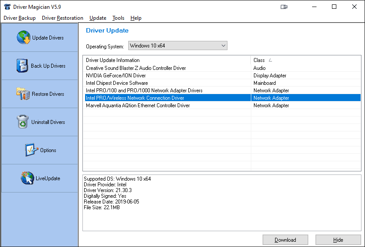
Task: Click the Restore Drivers folder icon
Action: pos(23,94)
